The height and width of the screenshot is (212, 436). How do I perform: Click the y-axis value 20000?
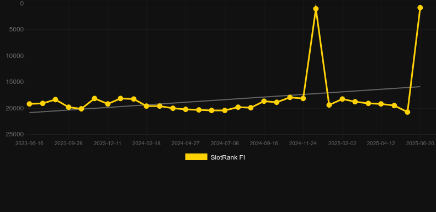pyautogui.click(x=15, y=108)
